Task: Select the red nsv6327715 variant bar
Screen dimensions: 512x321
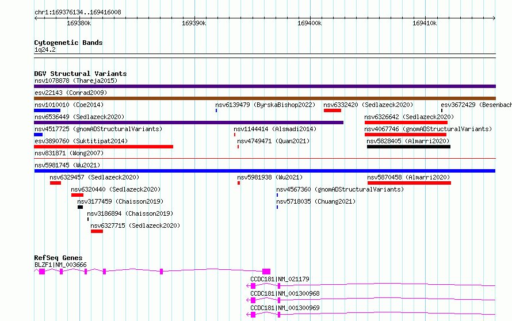Action: [x=97, y=231]
